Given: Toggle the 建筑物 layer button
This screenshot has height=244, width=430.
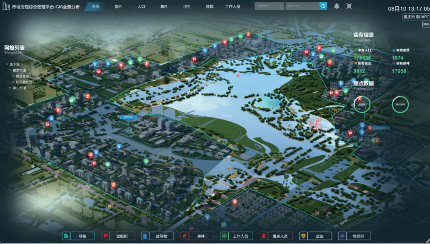Looking at the screenshot, I should coord(158,236).
